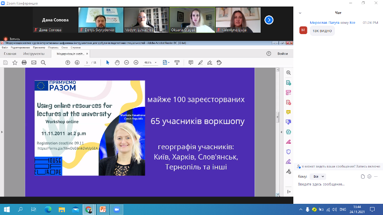Click the email envelope icon in toolbar

click(34, 62)
